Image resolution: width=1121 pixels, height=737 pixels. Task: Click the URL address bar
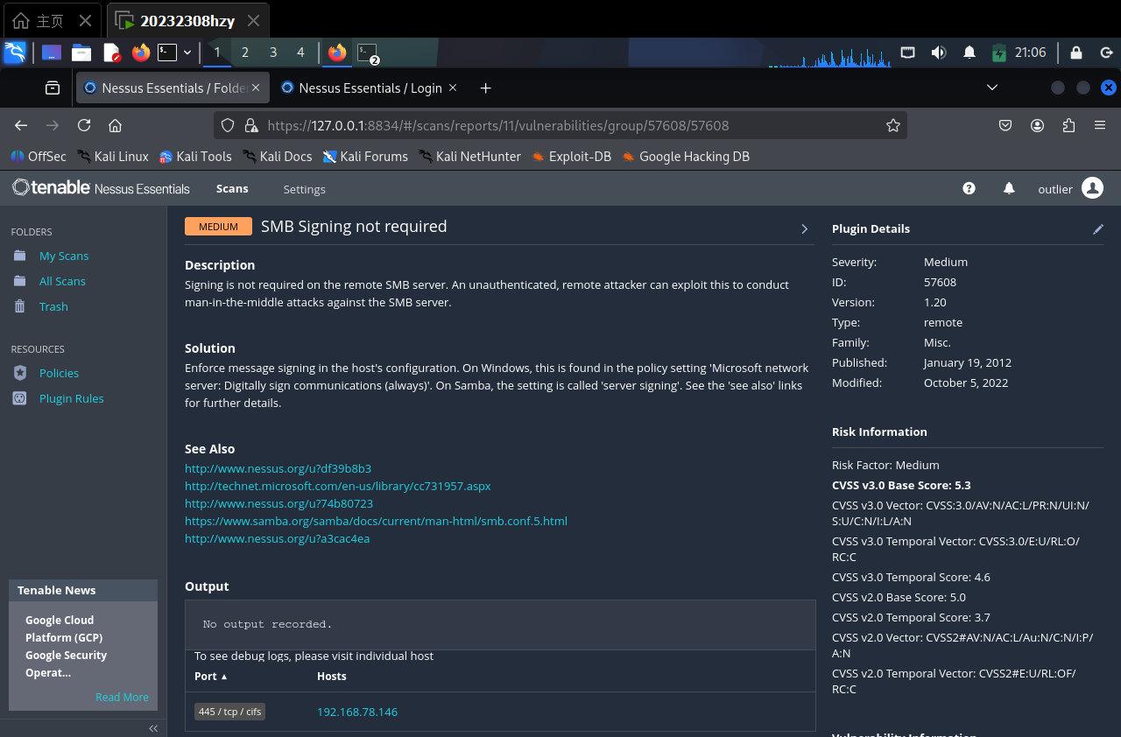(x=560, y=125)
